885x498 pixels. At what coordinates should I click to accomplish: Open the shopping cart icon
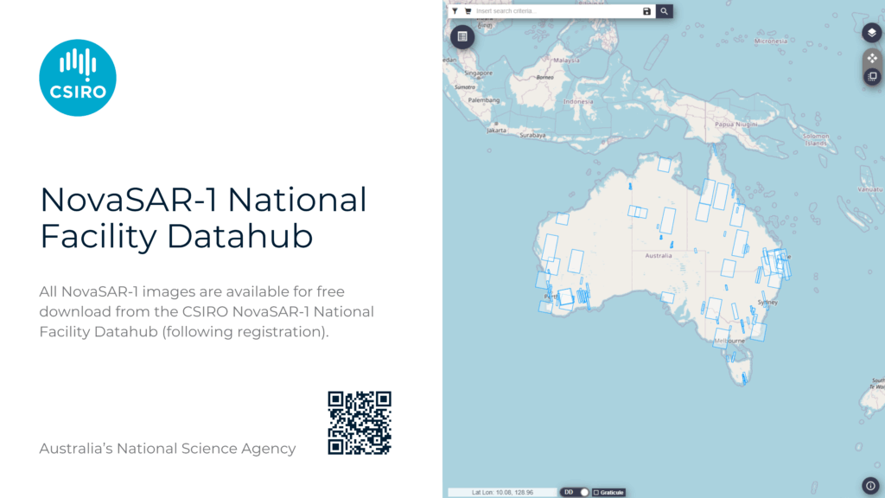point(468,10)
